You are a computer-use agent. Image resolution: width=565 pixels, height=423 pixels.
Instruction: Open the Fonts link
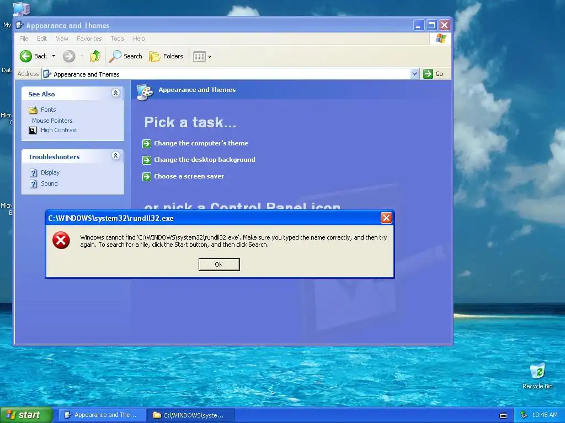(49, 110)
